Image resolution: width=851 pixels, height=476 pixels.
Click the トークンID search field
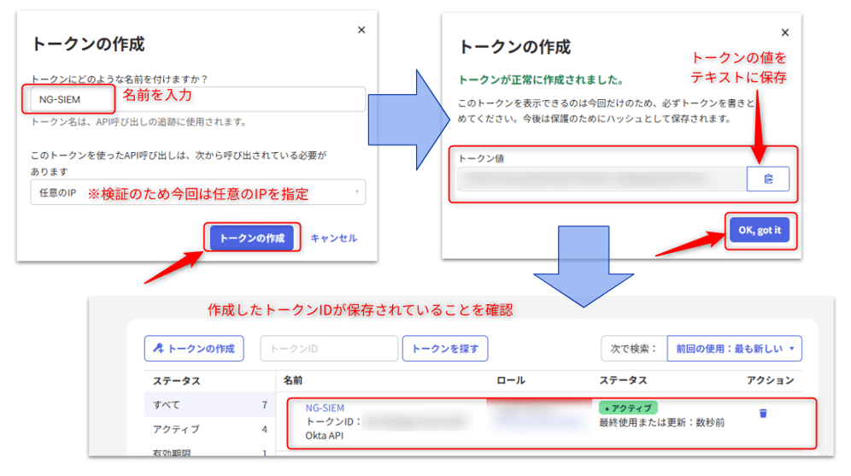[x=329, y=349]
